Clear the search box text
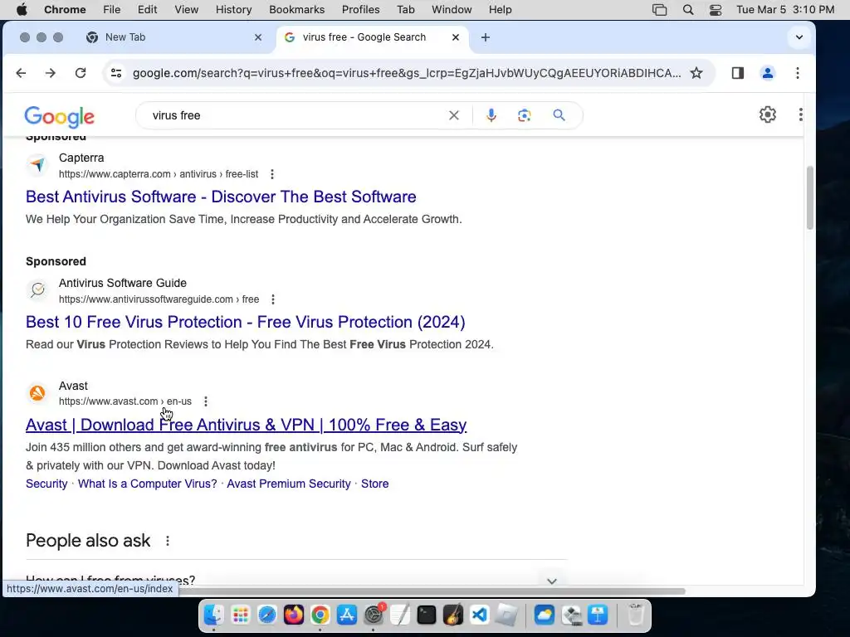The width and height of the screenshot is (850, 637). tap(454, 115)
